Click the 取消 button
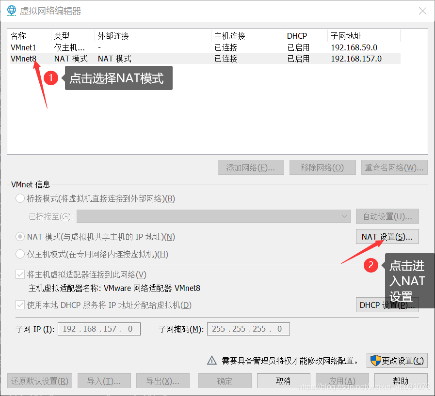 283,381
